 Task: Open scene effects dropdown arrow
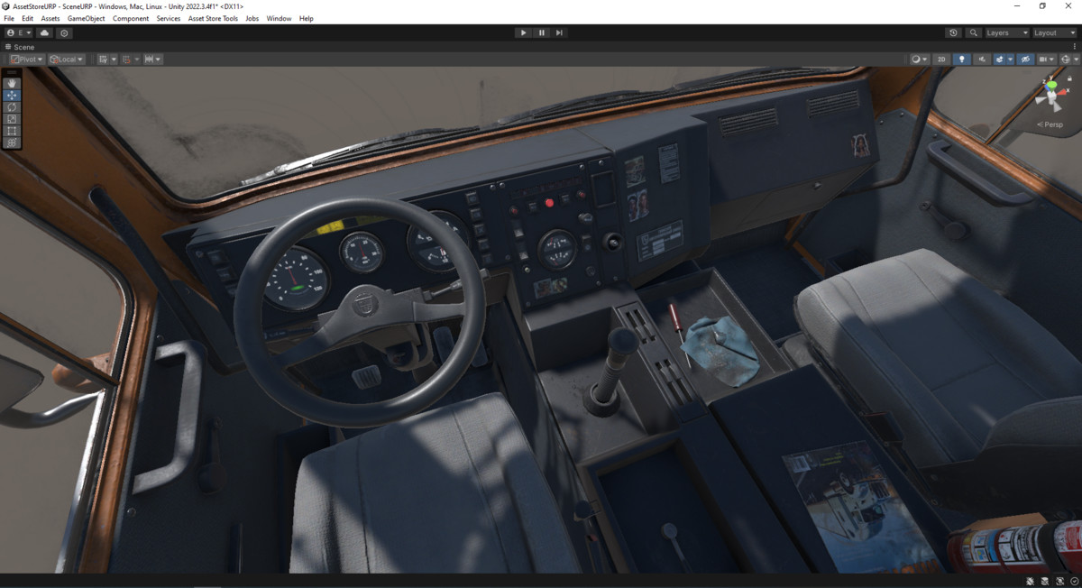coord(1010,60)
